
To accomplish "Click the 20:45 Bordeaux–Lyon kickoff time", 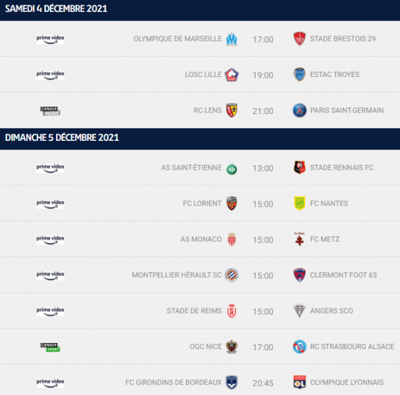I will [263, 382].
